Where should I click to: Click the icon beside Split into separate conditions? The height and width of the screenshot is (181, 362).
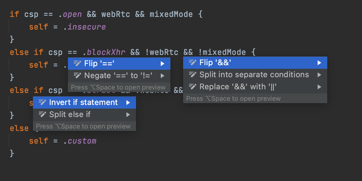(193, 75)
